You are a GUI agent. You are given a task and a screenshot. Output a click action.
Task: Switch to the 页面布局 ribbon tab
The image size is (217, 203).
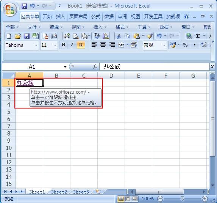pyautogui.click(x=78, y=17)
